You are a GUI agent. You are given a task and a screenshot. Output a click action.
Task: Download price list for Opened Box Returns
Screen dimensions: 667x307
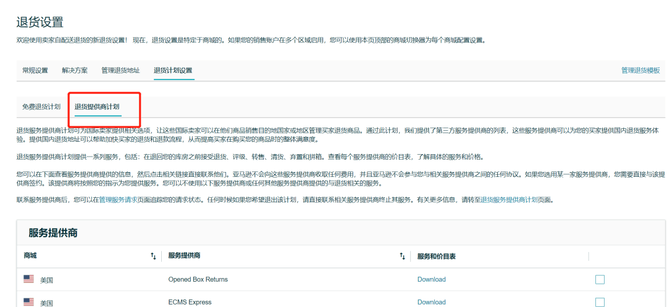(x=431, y=279)
